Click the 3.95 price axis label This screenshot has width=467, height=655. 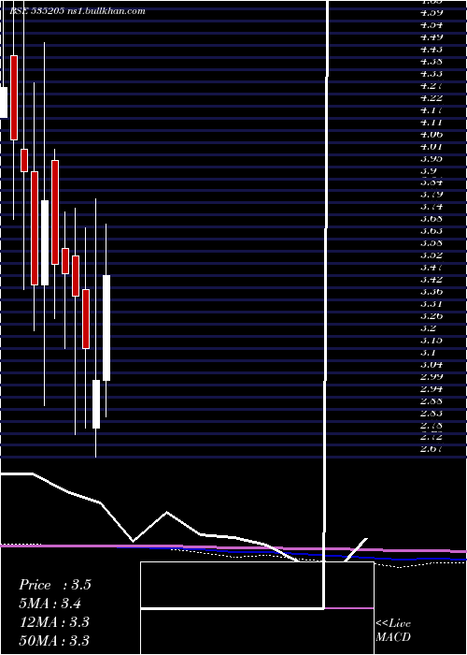(432, 158)
